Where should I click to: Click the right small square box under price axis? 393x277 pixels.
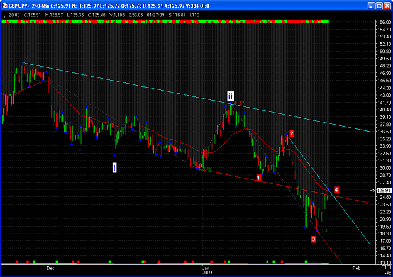(x=390, y=268)
